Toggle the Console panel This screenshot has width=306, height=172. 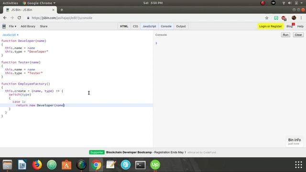point(166,26)
